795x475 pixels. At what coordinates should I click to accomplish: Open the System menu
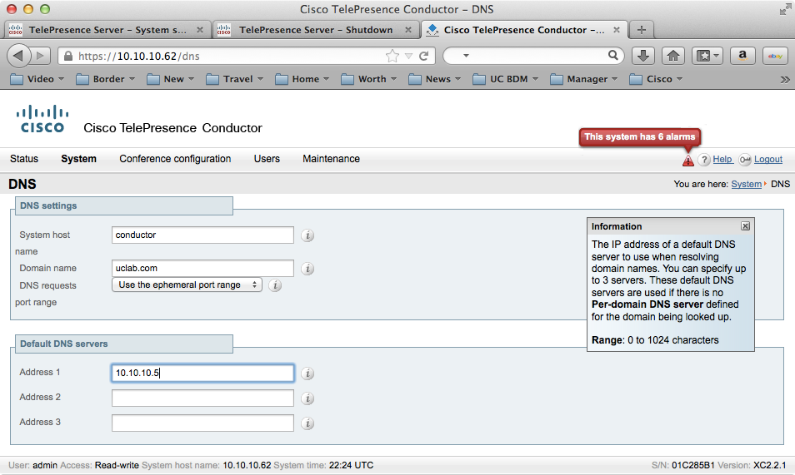coord(78,159)
